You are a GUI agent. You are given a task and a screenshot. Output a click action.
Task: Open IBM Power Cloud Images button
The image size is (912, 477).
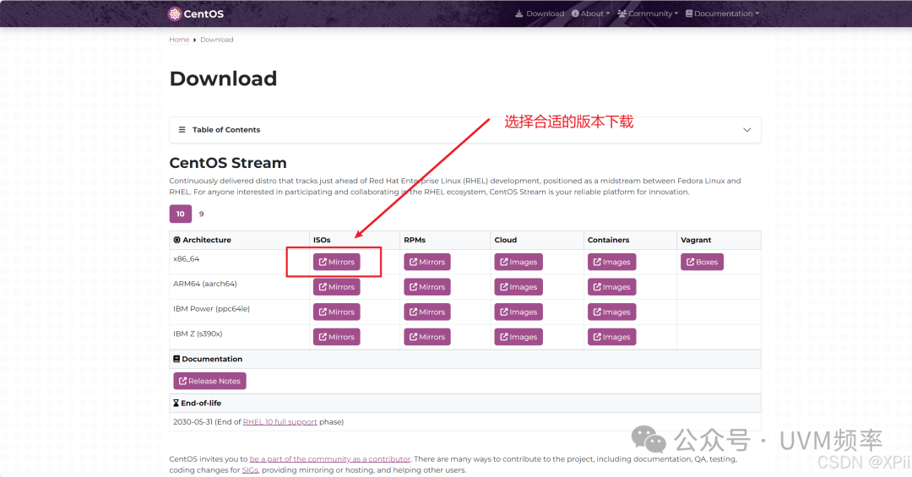pyautogui.click(x=518, y=312)
